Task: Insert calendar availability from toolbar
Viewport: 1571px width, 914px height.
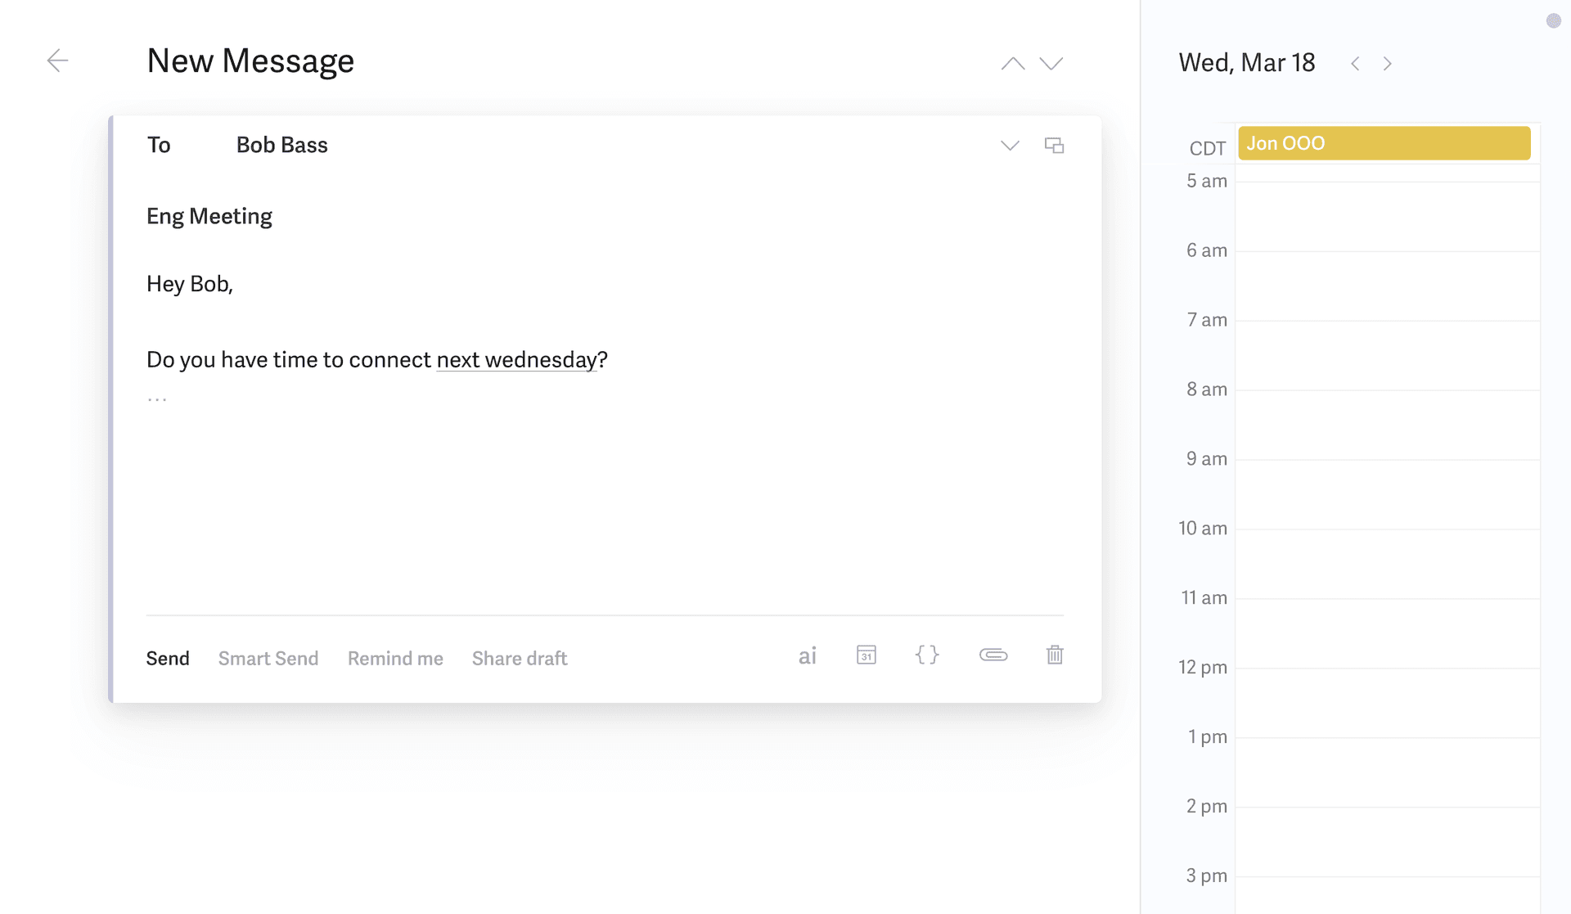Action: coord(867,655)
